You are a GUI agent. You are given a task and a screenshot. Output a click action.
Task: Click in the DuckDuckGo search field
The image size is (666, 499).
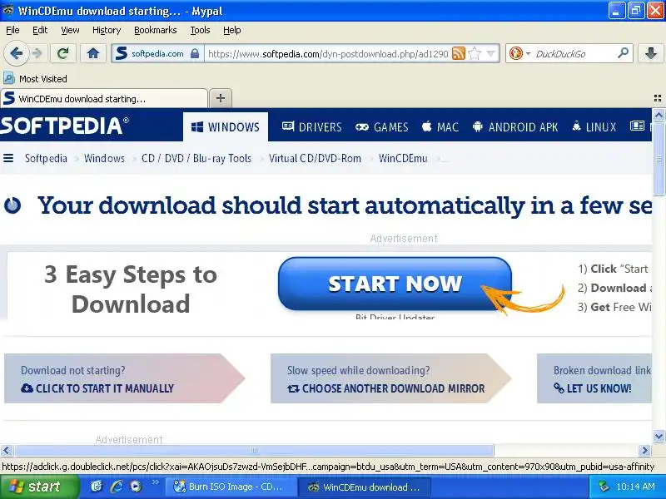pyautogui.click(x=574, y=54)
